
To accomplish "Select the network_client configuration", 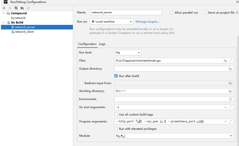I will (37, 32).
